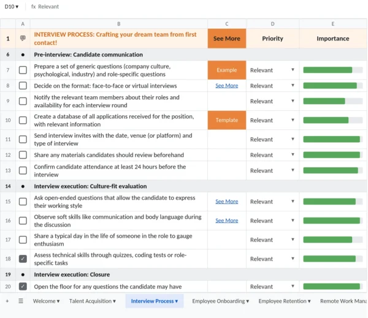
Task: Switch to the Welcome sheet tab
Action: tap(46, 301)
